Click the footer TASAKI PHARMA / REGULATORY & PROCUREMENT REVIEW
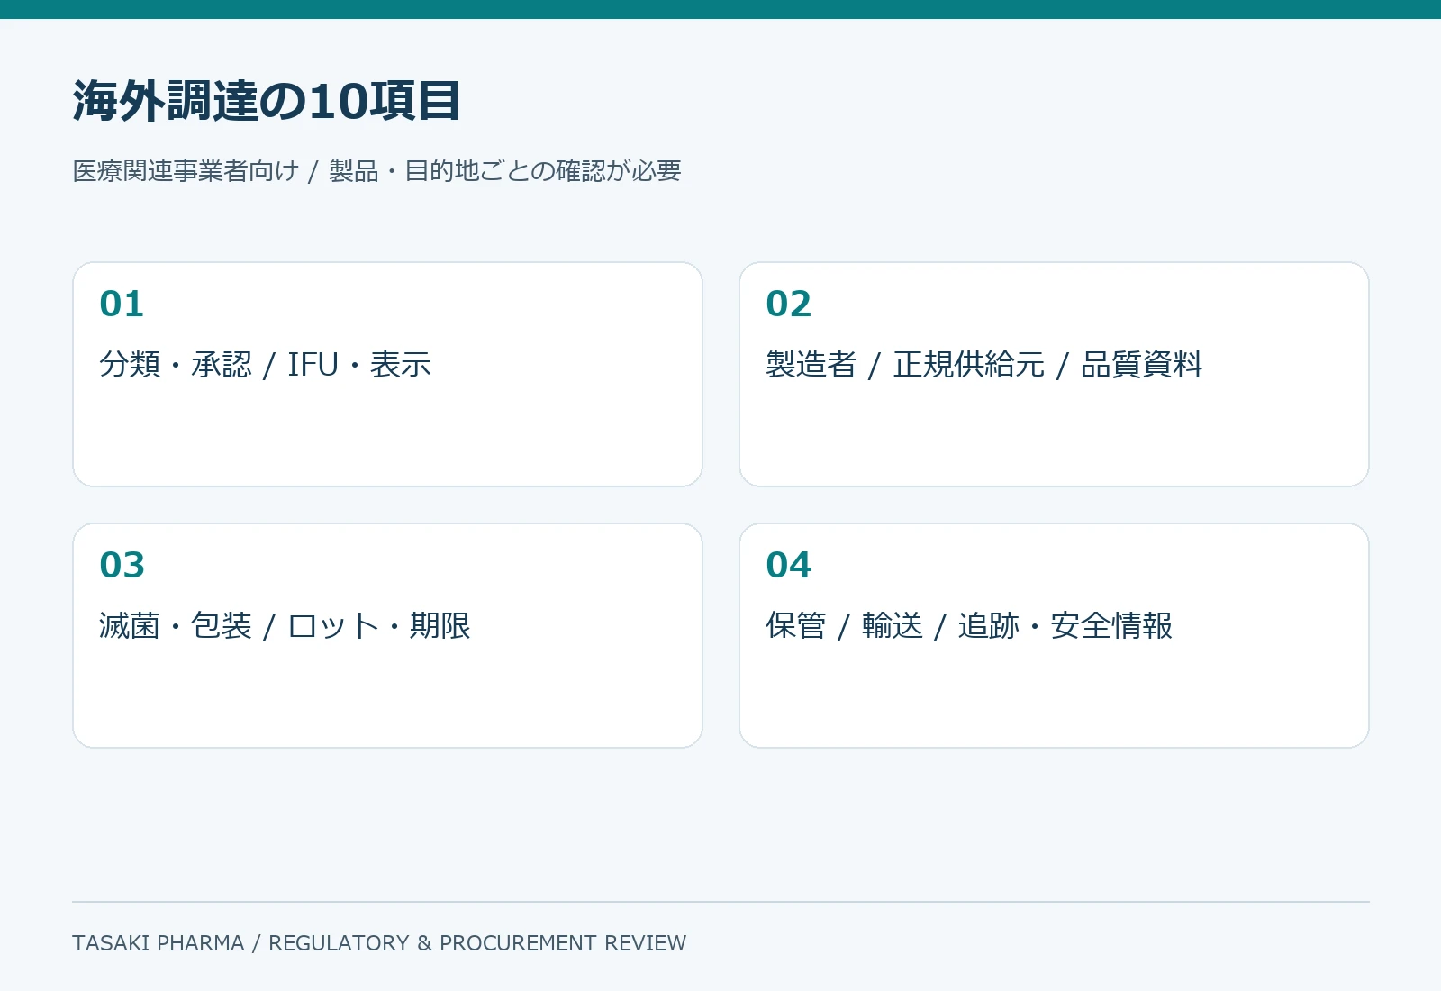Screen dimensions: 1441x991 (379, 943)
